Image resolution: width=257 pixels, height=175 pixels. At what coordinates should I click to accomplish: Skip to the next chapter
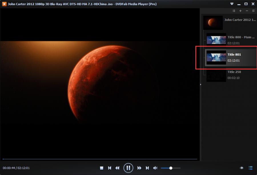click(147, 168)
